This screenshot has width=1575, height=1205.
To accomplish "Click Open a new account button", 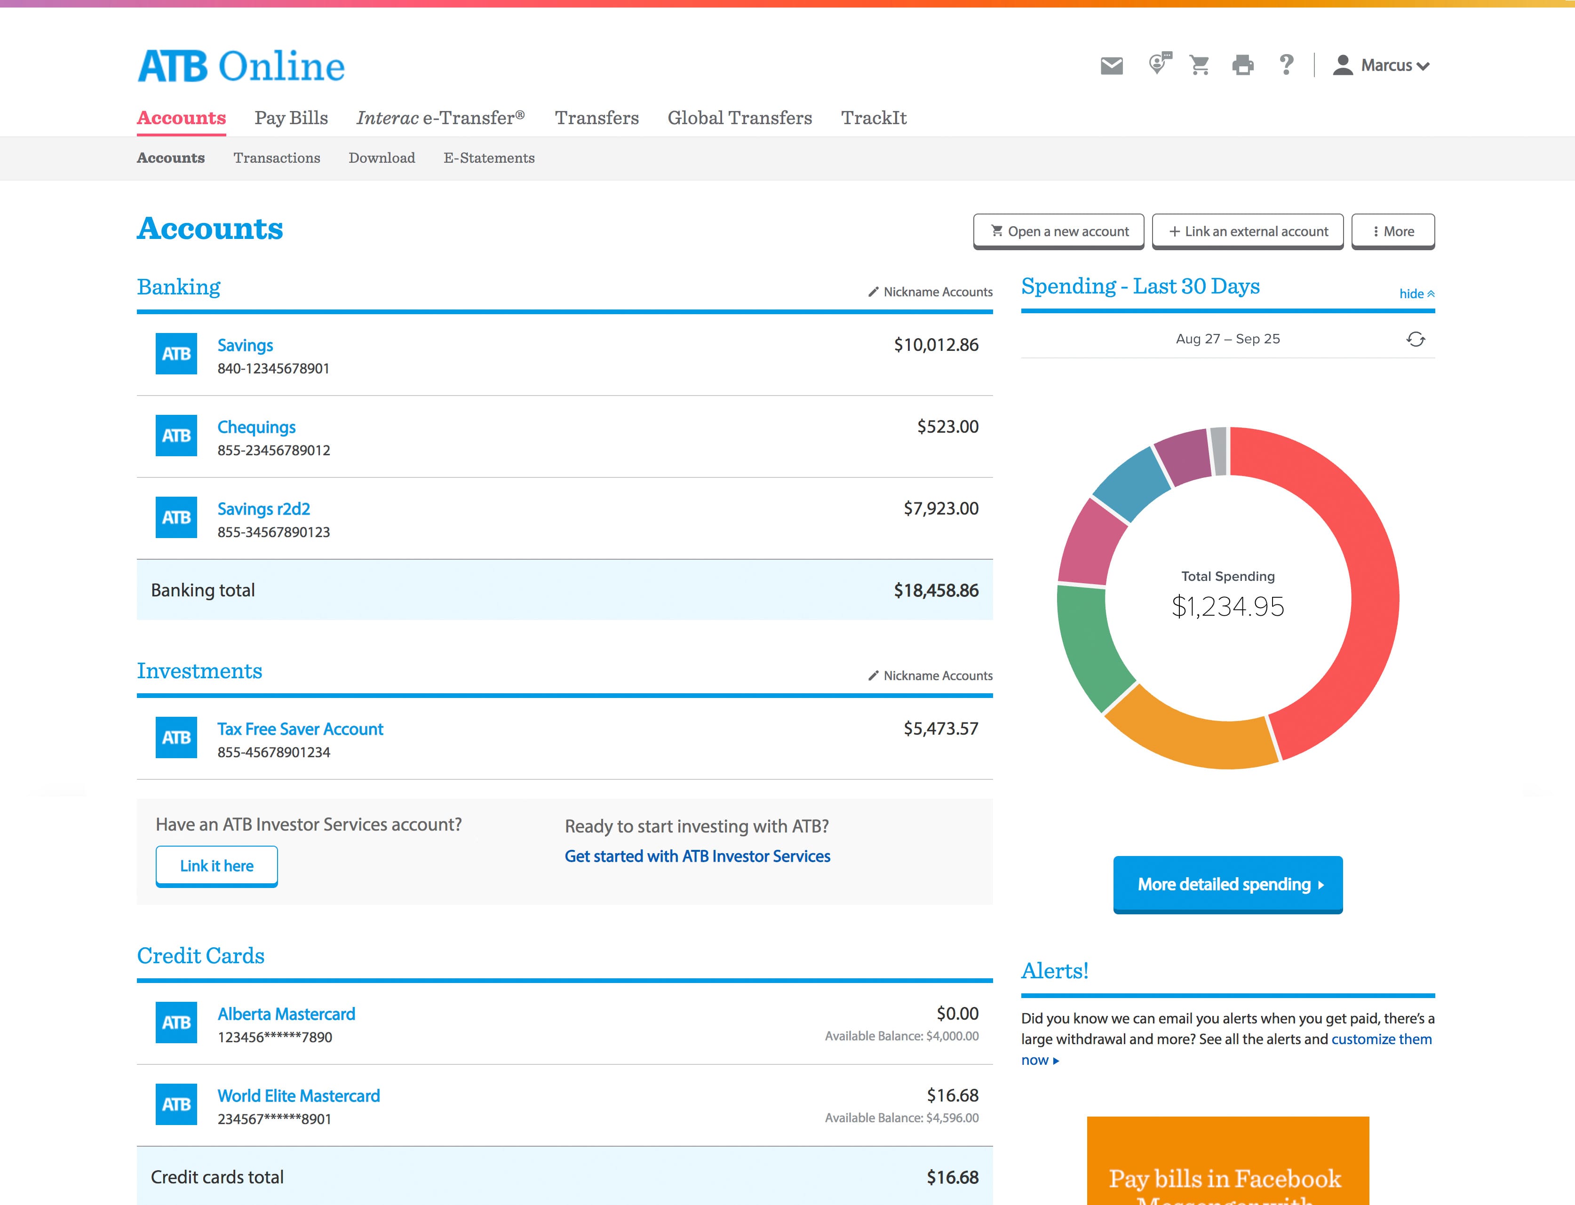I will pyautogui.click(x=1058, y=231).
